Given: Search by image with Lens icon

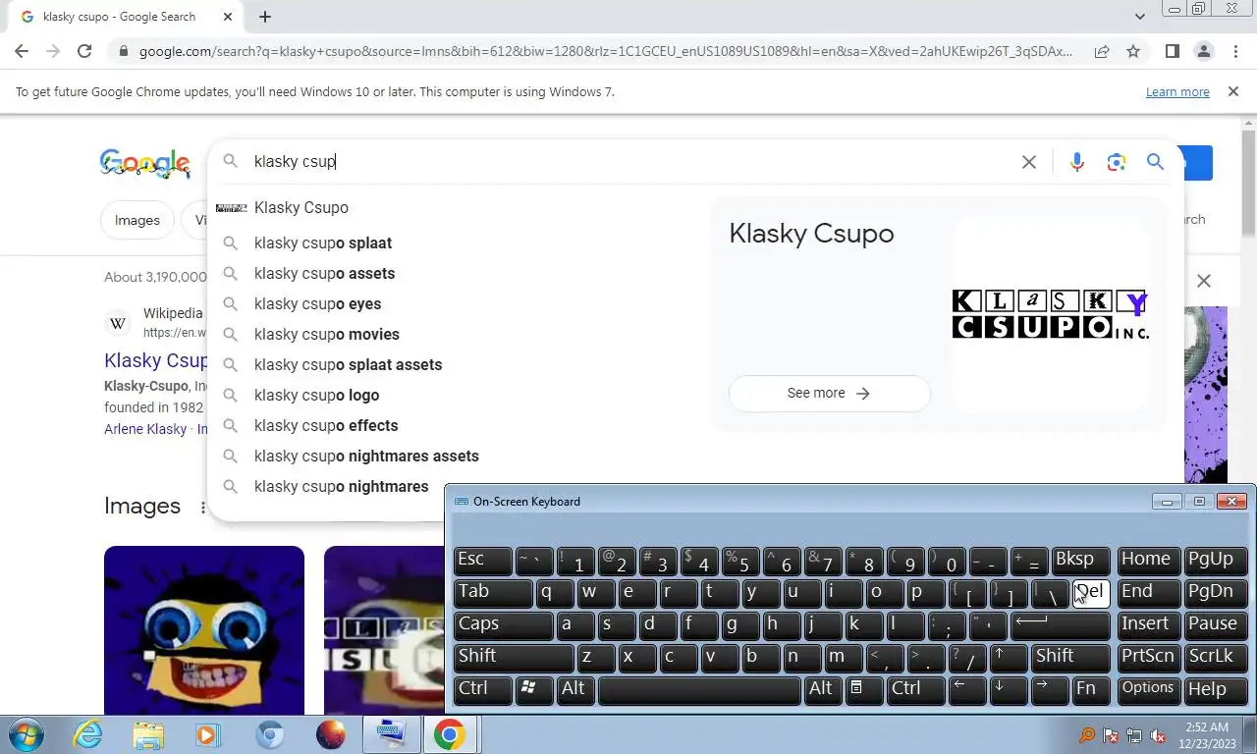Looking at the screenshot, I should click(x=1116, y=162).
